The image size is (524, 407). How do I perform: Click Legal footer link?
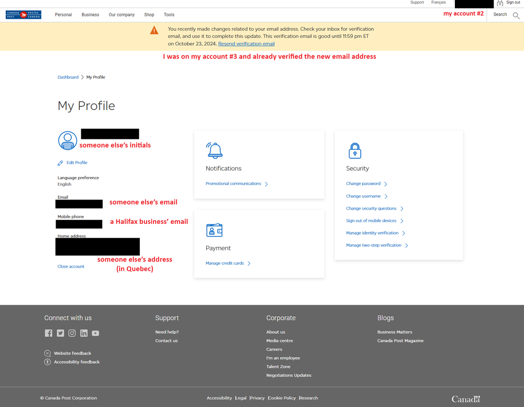tap(241, 398)
